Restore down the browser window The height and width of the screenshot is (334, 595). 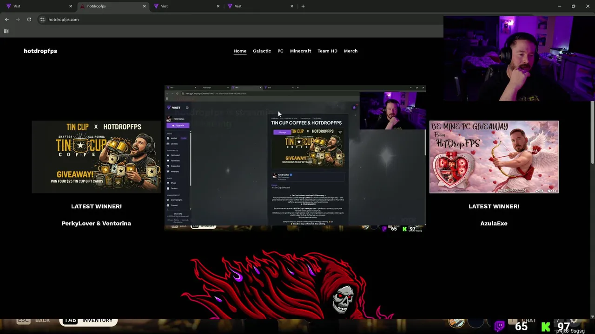point(573,6)
